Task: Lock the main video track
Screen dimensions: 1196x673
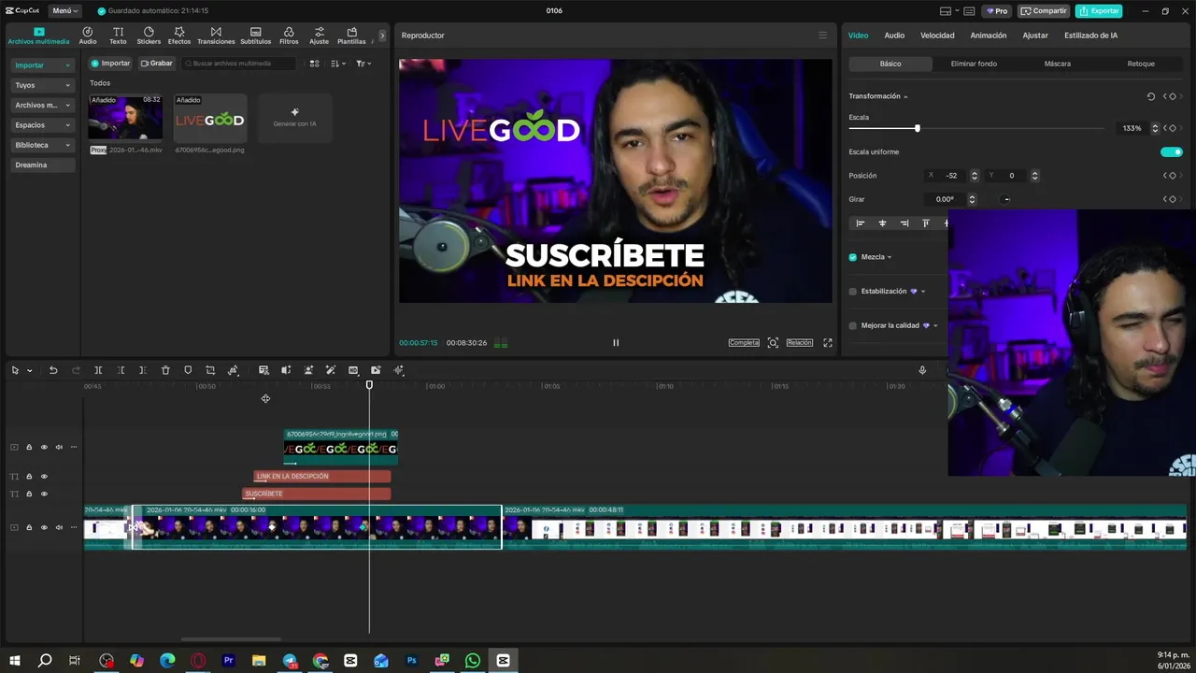Action: pyautogui.click(x=29, y=527)
